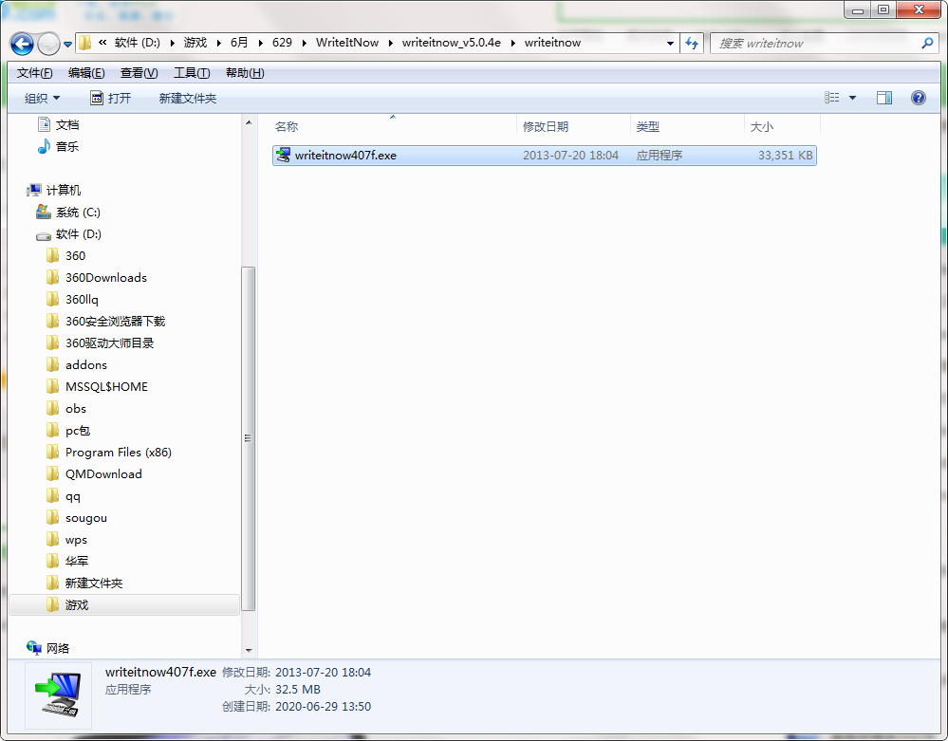Click 6月 in the address breadcrumb

click(239, 43)
